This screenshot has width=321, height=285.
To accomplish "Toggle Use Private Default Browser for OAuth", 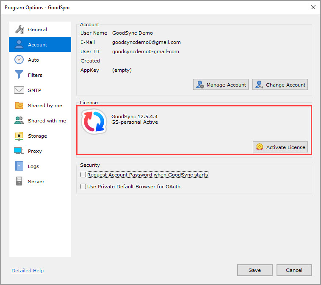I will click(83, 186).
